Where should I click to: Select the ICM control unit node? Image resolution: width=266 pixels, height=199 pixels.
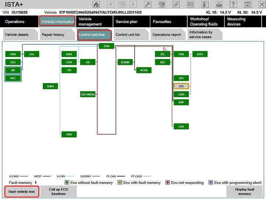(181, 126)
